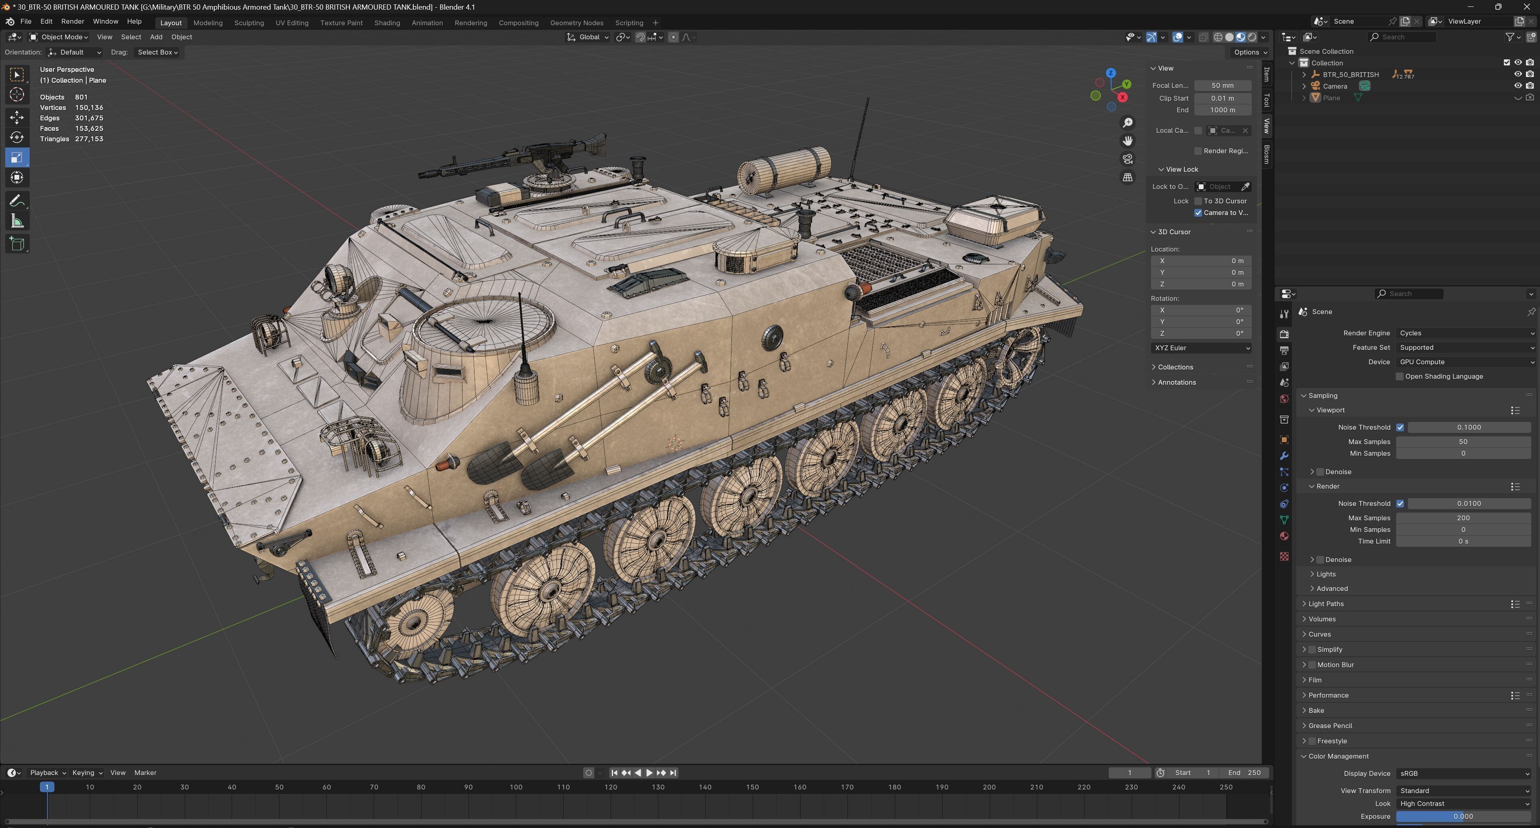1540x828 pixels.
Task: Click the Options button in viewport
Action: [1251, 53]
